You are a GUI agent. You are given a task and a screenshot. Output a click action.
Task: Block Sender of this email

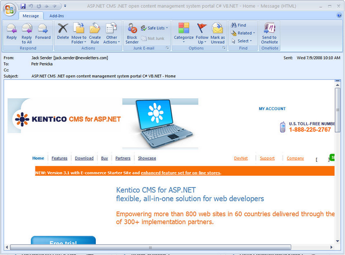[132, 33]
